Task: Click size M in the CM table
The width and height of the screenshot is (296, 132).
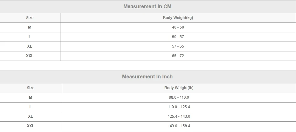Action: tap(30, 27)
